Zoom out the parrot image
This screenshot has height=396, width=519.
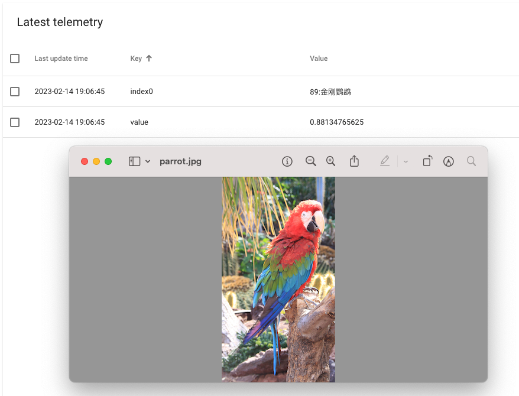(x=310, y=161)
